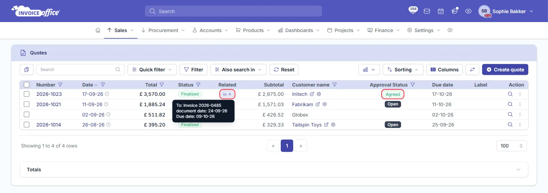Screen dimensions: 548x193
Task: Open more actions menu for quote 2026-1023
Action: pos(520,94)
